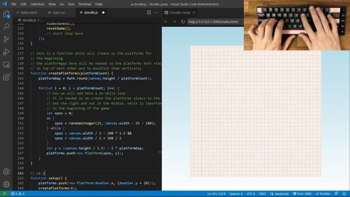
Task: Open the More Actions ellipsis menu
Action: click(x=156, y=13)
